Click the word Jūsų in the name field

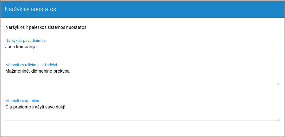(10, 47)
